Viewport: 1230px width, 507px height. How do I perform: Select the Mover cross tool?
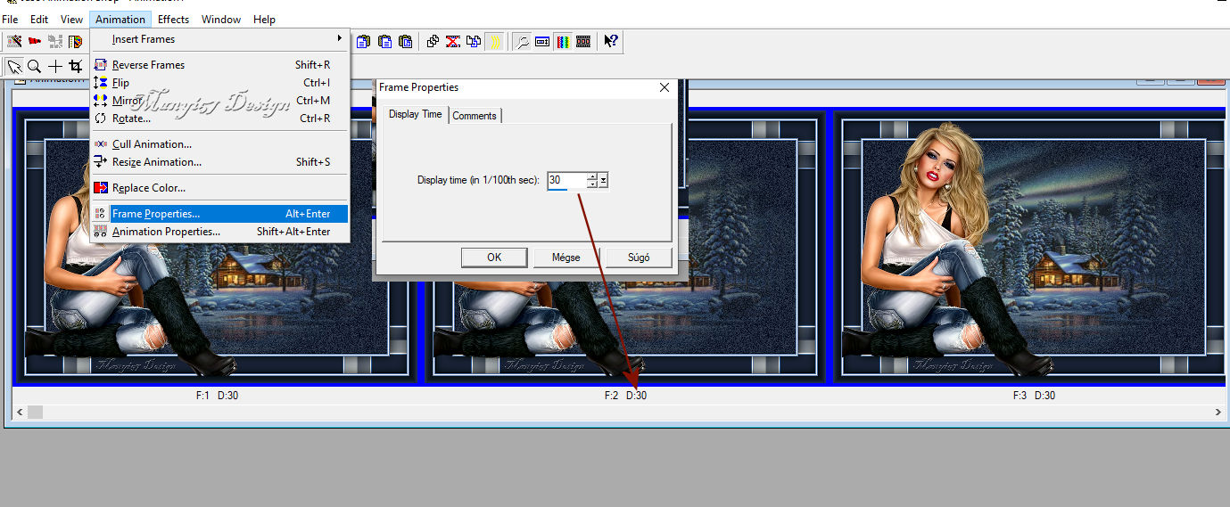[55, 66]
